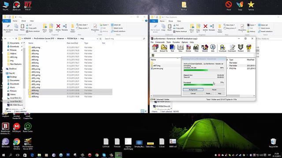The width and height of the screenshot is (282, 158).
Task: Click Pin to Quick access in img window
Action: [8, 28]
